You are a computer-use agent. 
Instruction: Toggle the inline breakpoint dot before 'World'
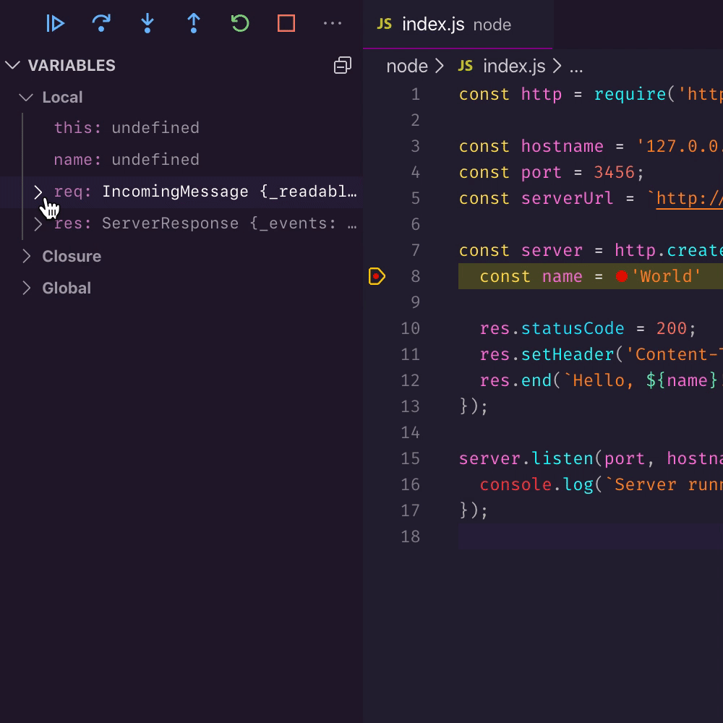point(621,276)
